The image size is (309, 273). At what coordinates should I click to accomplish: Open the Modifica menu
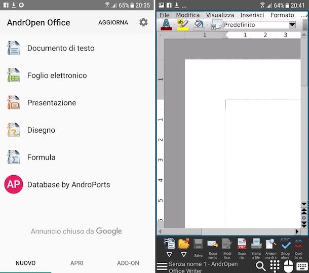[187, 15]
